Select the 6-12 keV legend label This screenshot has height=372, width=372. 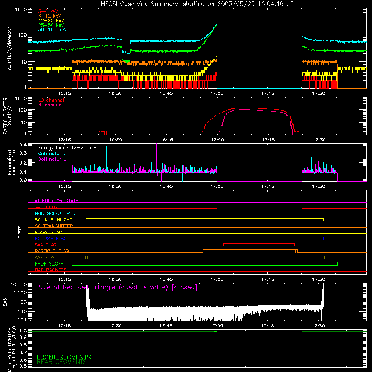(x=49, y=16)
